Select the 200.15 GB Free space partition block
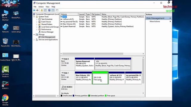 point(100,78)
